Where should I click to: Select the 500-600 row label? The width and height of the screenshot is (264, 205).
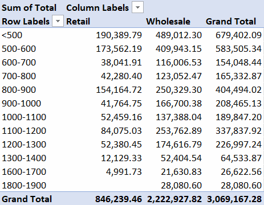click(19, 49)
